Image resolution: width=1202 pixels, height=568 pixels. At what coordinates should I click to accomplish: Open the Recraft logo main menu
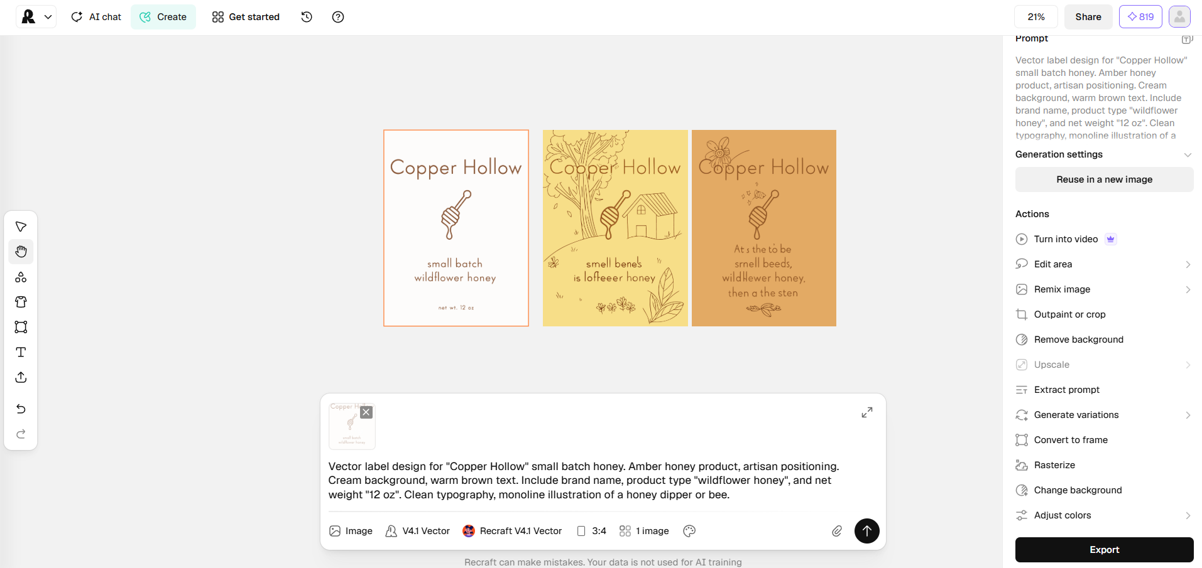coord(36,17)
